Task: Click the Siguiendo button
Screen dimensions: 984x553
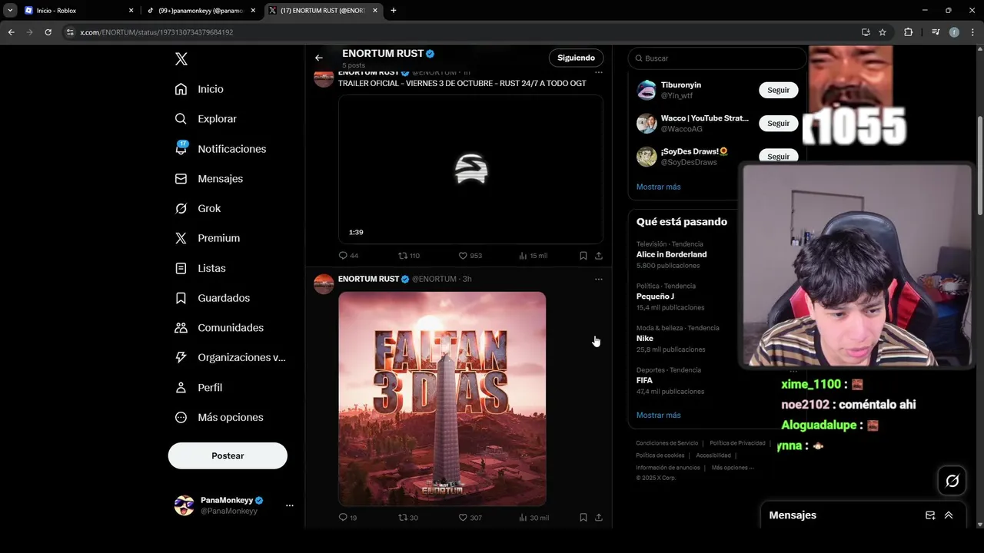Action: point(577,58)
